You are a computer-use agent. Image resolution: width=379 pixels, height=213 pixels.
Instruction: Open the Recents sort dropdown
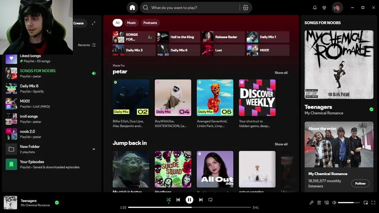click(x=87, y=45)
